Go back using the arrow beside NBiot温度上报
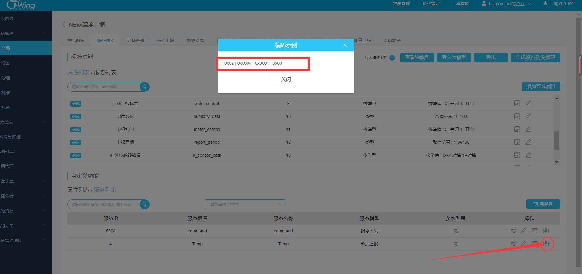Screen dimensions: 582x274 pos(64,25)
